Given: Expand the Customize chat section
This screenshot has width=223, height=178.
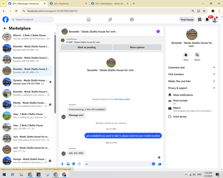Looking at the screenshot, I should click(192, 68).
